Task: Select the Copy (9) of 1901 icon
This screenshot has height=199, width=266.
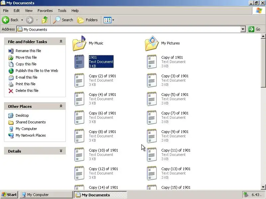Action: click(x=152, y=136)
